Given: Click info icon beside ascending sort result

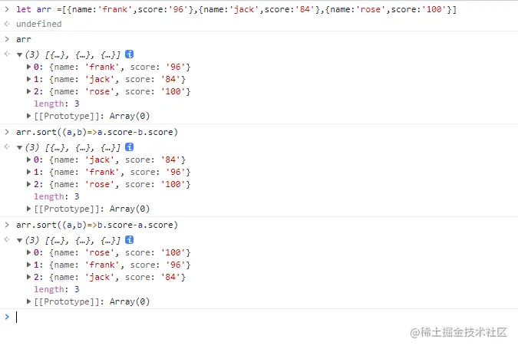Looking at the screenshot, I should pos(129,147).
